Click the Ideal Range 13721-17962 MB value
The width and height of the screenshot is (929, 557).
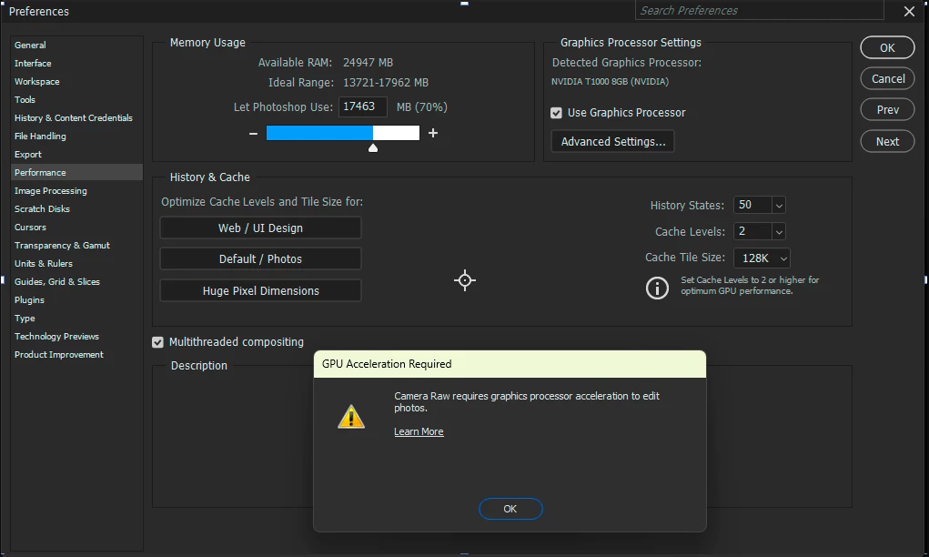pos(386,83)
